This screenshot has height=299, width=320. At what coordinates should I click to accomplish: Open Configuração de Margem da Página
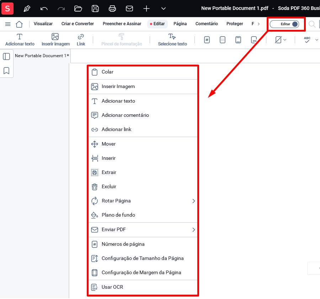[143, 273]
